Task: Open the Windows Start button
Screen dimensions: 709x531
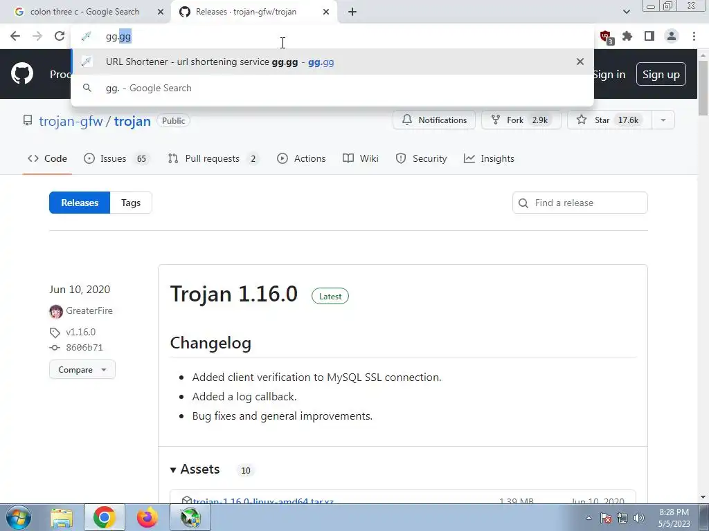Action: 19,517
